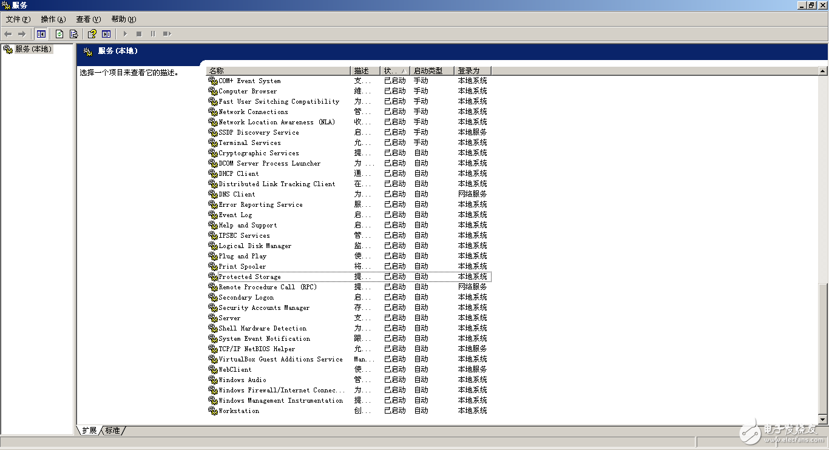Click the gear icon beside COM+ Event System

click(x=212, y=81)
